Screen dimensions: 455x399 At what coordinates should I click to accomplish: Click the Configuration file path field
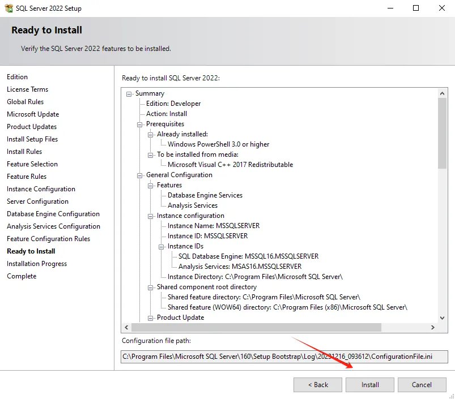[x=284, y=357]
